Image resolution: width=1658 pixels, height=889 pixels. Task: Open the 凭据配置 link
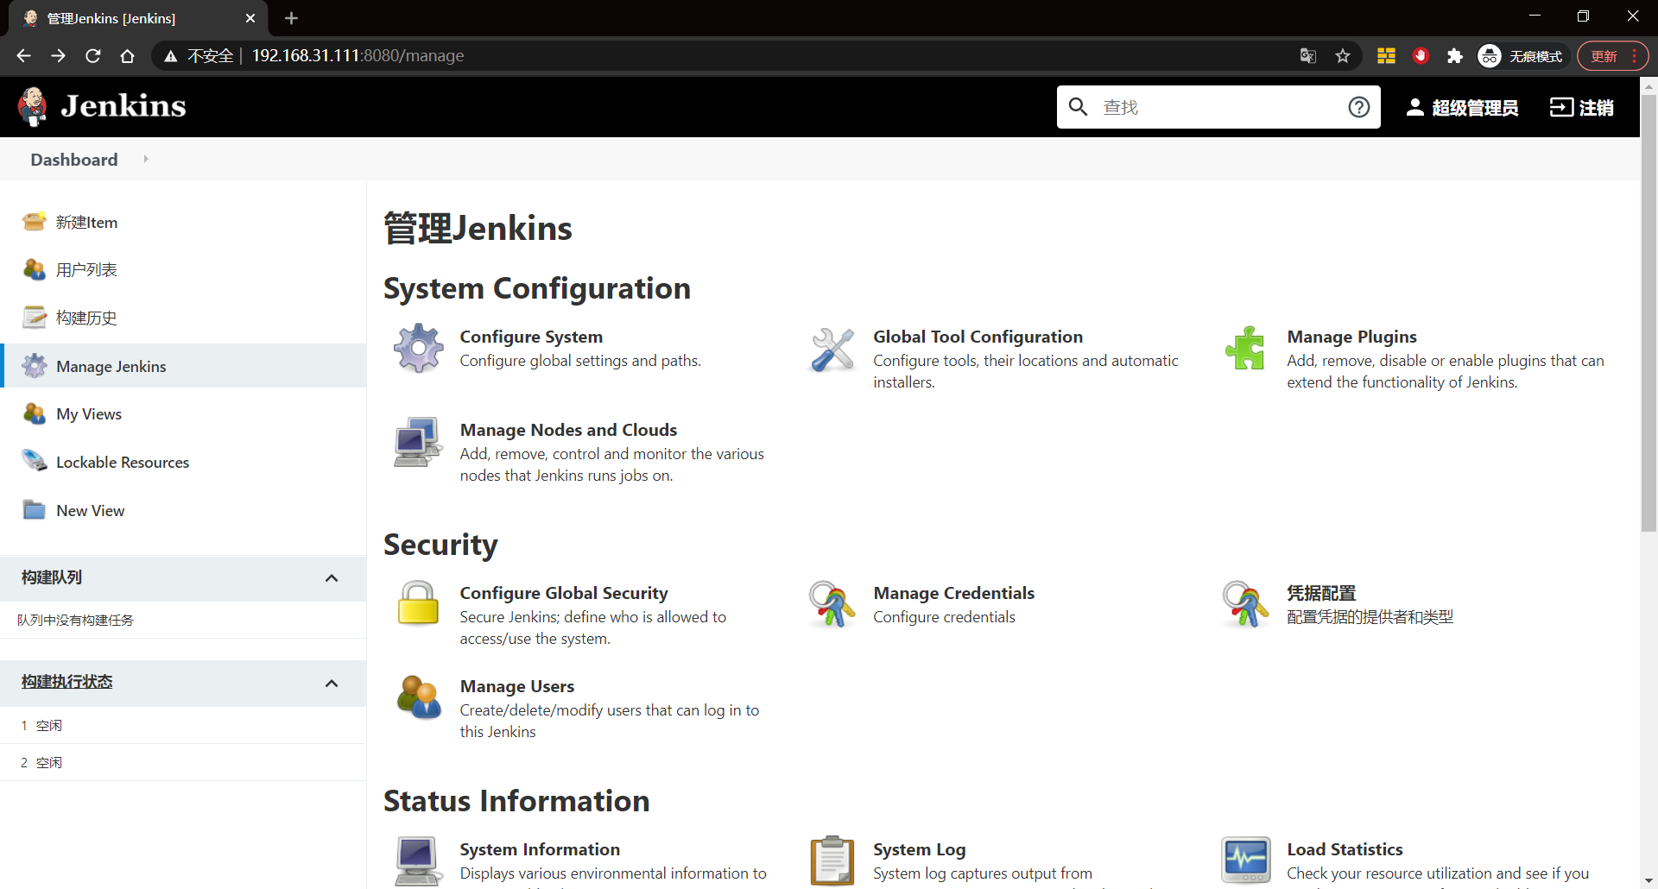(1321, 593)
